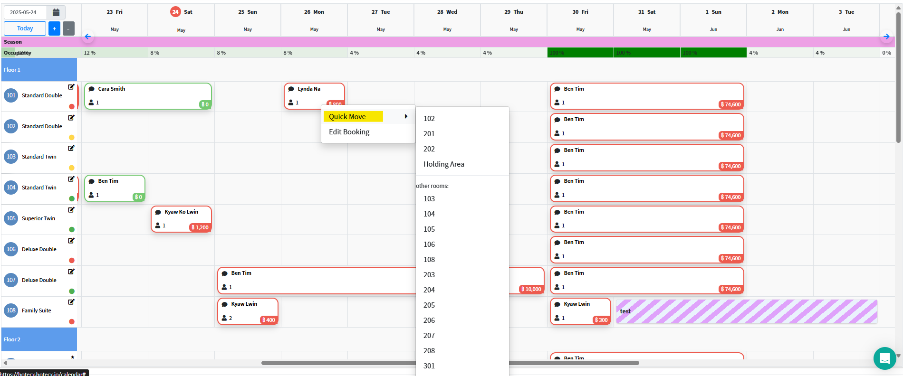Collapse the Floor 1 section header
Viewport: 903px width, 376px height.
point(39,70)
